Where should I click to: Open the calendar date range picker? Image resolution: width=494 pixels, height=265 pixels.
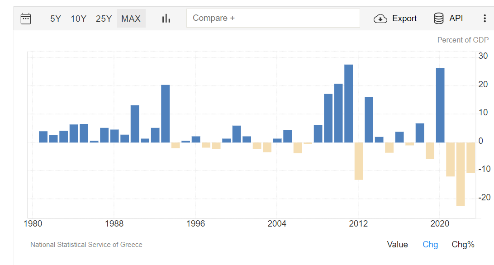click(26, 19)
